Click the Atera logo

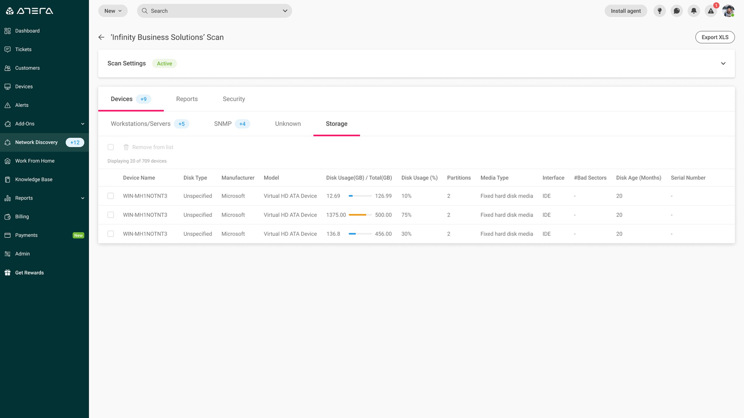29,11
